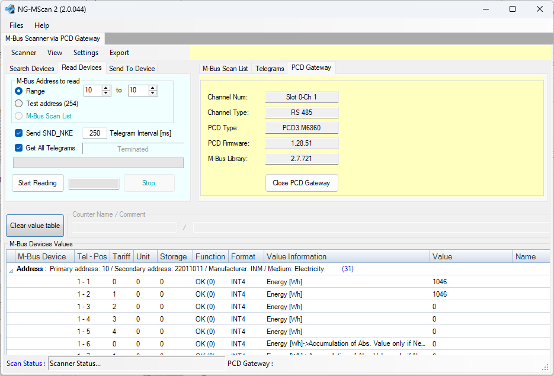The height and width of the screenshot is (376, 554).
Task: Select the Test address (254) option
Action: click(x=19, y=104)
